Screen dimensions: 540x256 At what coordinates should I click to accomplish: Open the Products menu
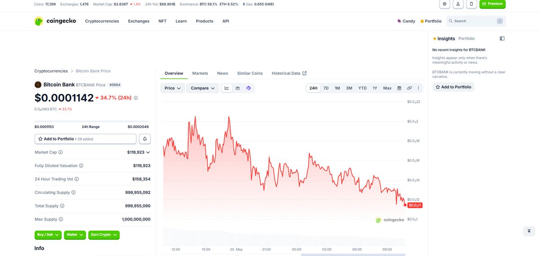pyautogui.click(x=205, y=21)
